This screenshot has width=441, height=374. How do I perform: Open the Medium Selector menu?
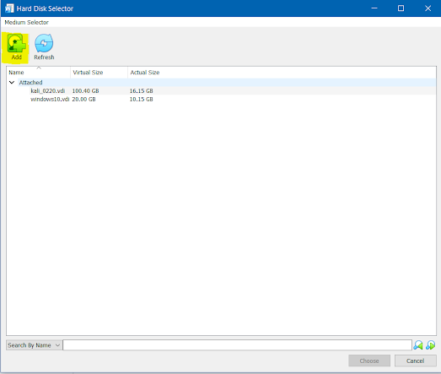[26, 22]
